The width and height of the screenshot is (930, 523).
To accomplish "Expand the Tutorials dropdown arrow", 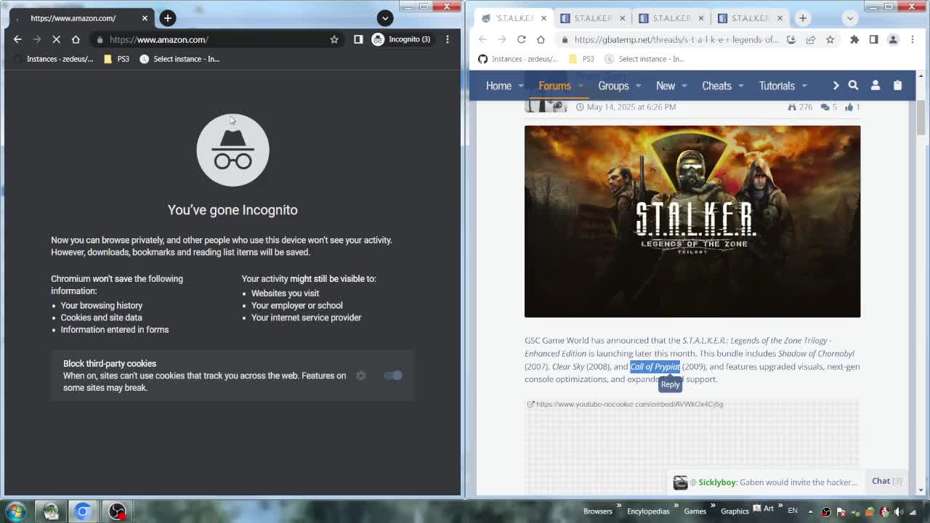I will click(x=804, y=86).
